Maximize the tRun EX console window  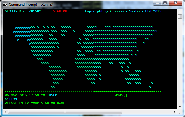click(x=165, y=3)
